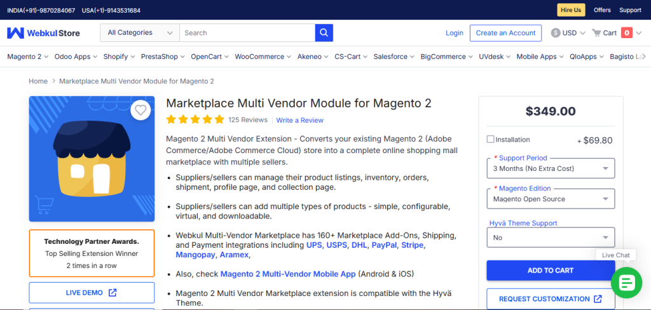
Task: Open the BigCommerce menu
Action: (447, 57)
